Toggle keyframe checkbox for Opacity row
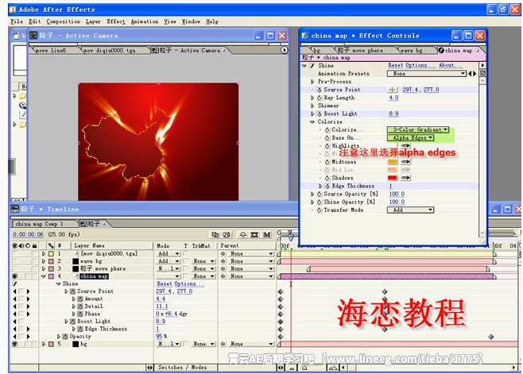Image resolution: width=523 pixels, height=374 pixels. click(x=21, y=337)
